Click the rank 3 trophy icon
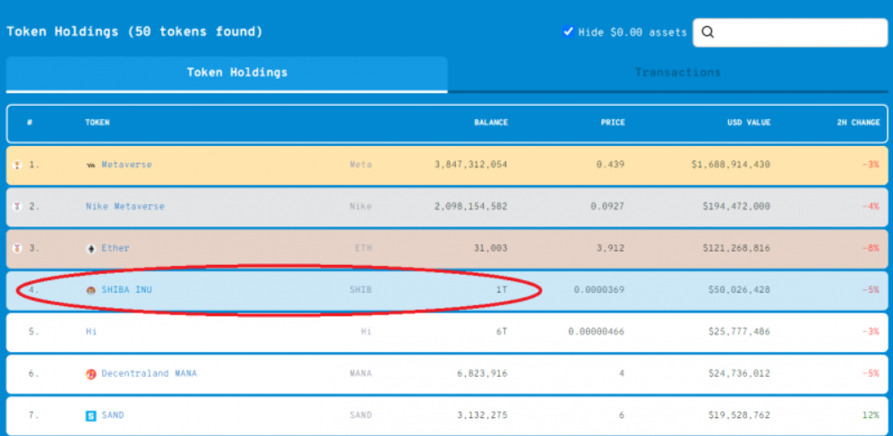The image size is (893, 436). click(18, 249)
